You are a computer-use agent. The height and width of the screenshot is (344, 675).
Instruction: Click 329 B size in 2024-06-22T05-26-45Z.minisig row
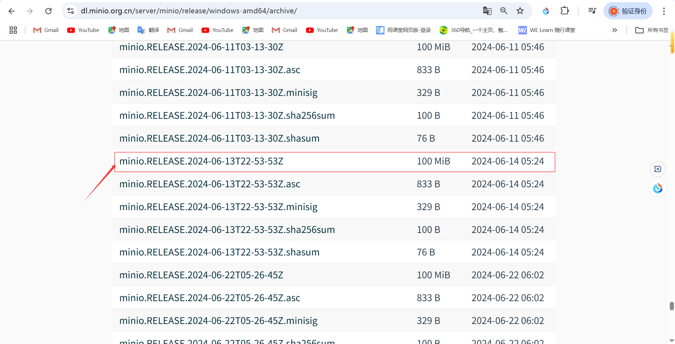pyautogui.click(x=428, y=321)
